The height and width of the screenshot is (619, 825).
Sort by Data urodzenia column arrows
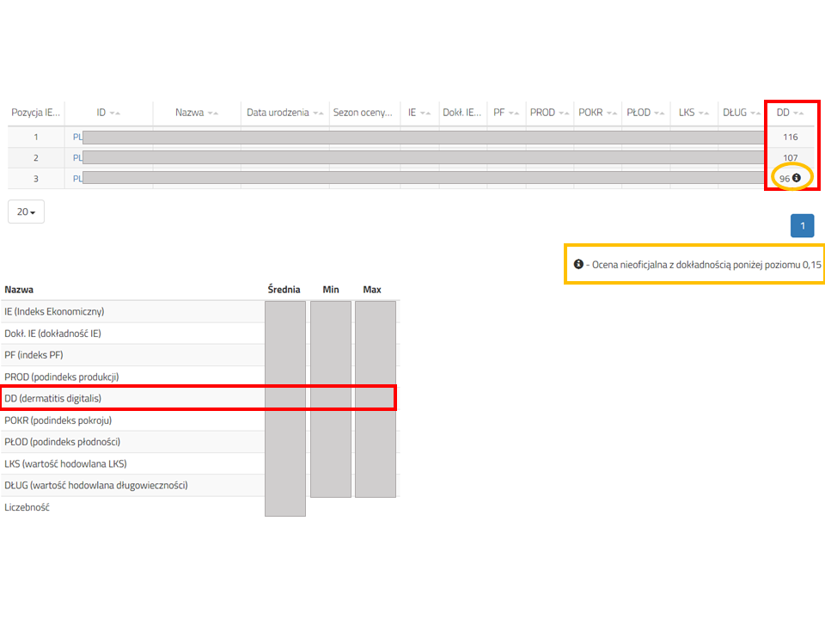point(318,113)
